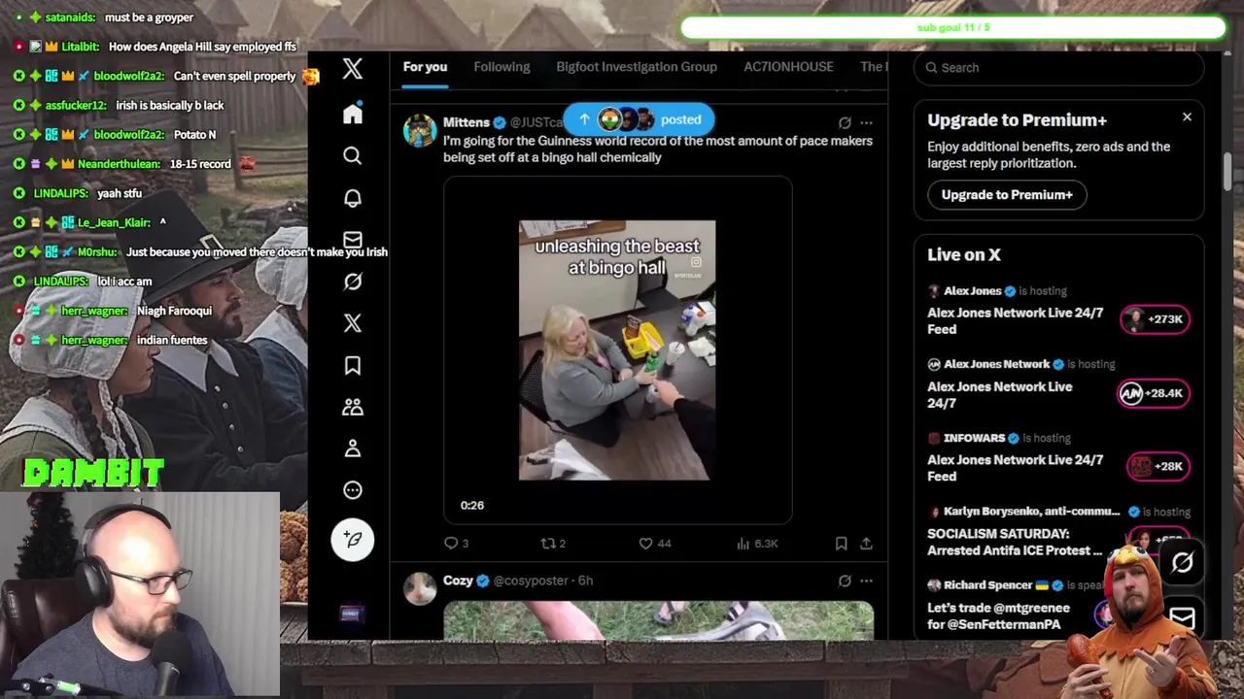This screenshot has width=1244, height=699.
Task: Open More circle ellipsis icon in sidebar
Action: [x=353, y=490]
